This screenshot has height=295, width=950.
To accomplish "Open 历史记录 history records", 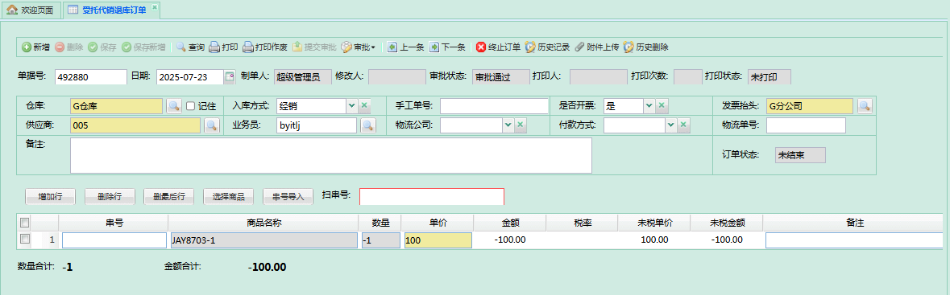I will 547,47.
